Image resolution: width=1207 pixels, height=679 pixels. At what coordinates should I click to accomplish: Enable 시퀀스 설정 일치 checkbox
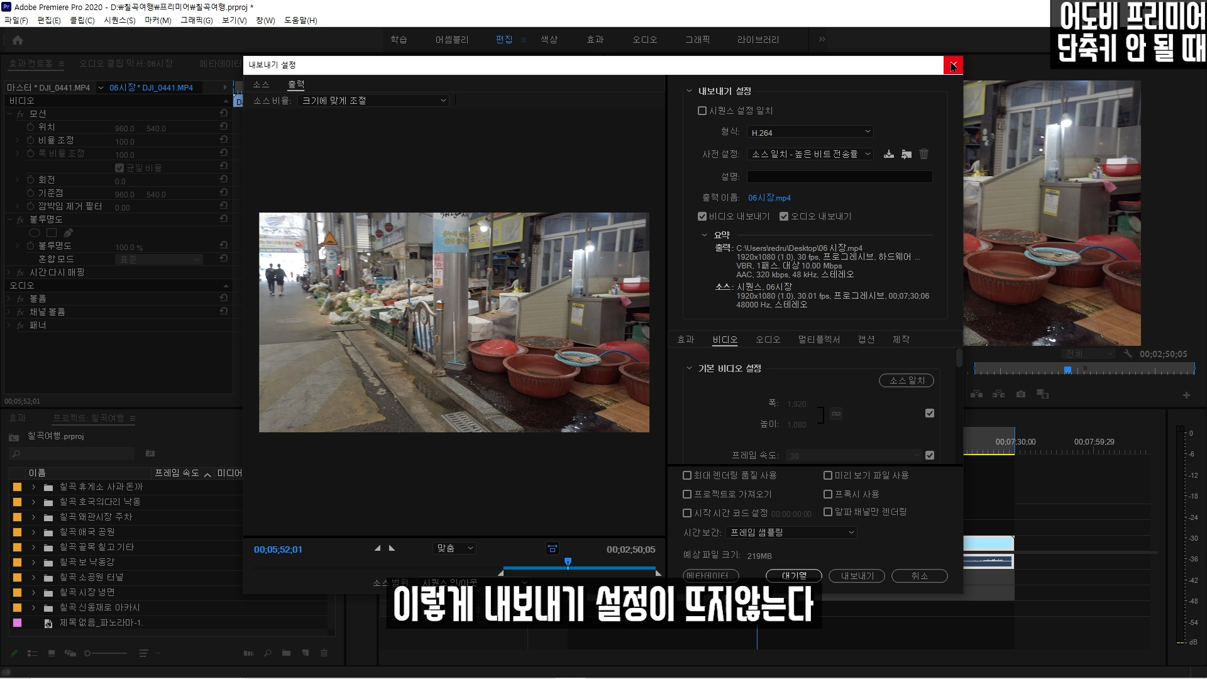pos(702,111)
